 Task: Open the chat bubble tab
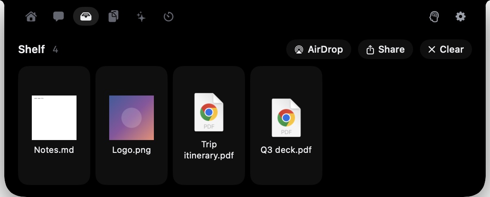coord(58,17)
